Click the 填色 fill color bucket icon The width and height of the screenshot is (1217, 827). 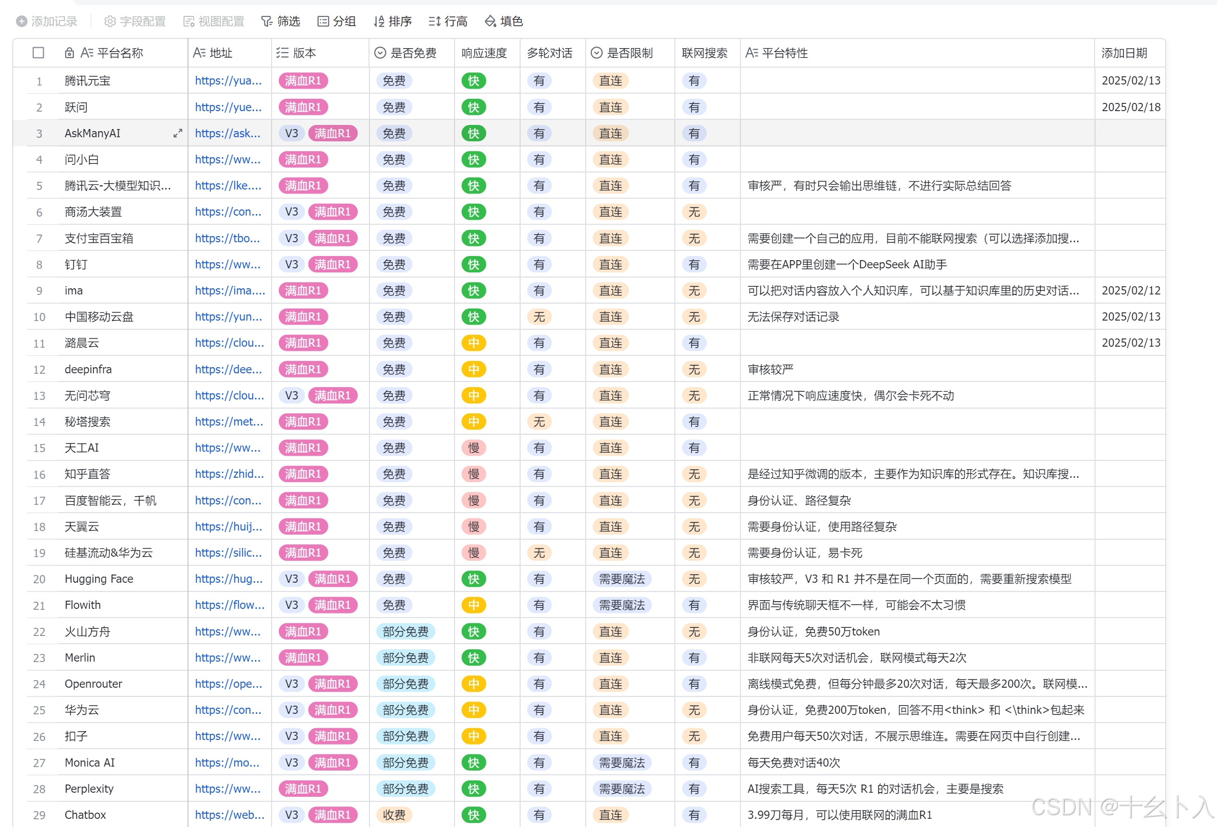click(x=490, y=22)
